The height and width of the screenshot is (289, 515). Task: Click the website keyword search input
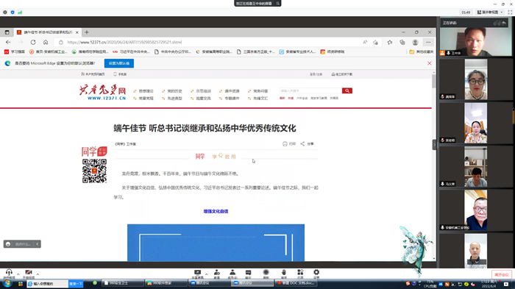[x=310, y=90]
